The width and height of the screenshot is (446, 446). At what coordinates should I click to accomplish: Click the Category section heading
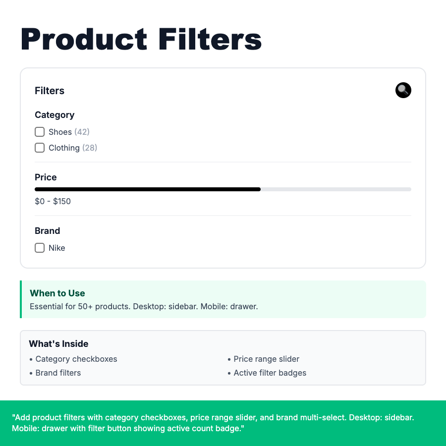(55, 115)
